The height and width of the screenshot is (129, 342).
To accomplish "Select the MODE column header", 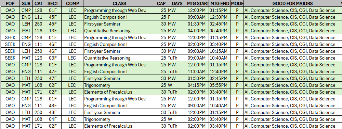I will (x=237, y=3).
